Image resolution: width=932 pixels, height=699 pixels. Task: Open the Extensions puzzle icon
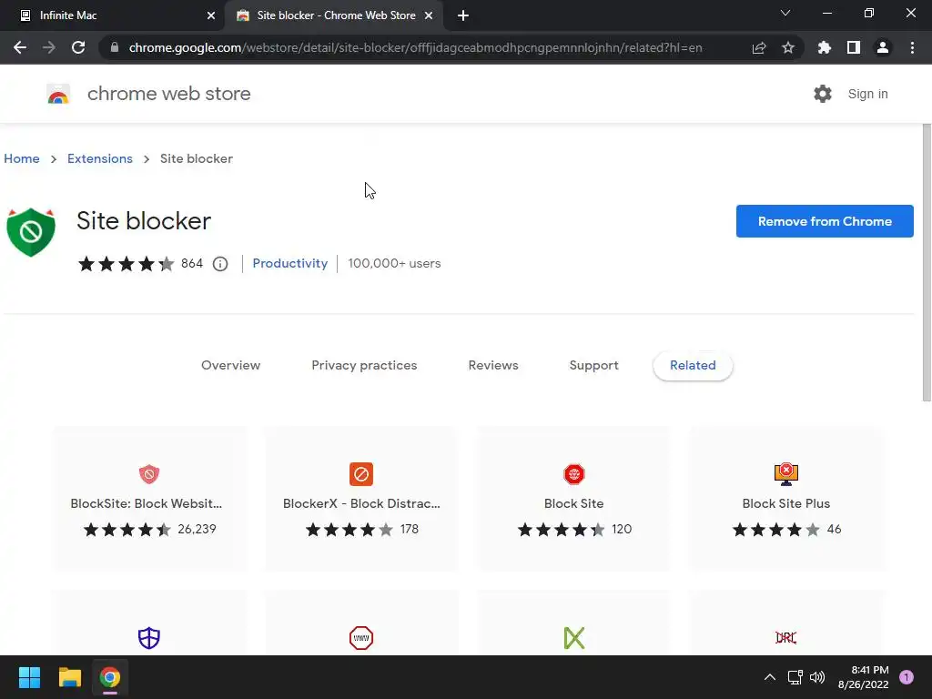click(825, 47)
